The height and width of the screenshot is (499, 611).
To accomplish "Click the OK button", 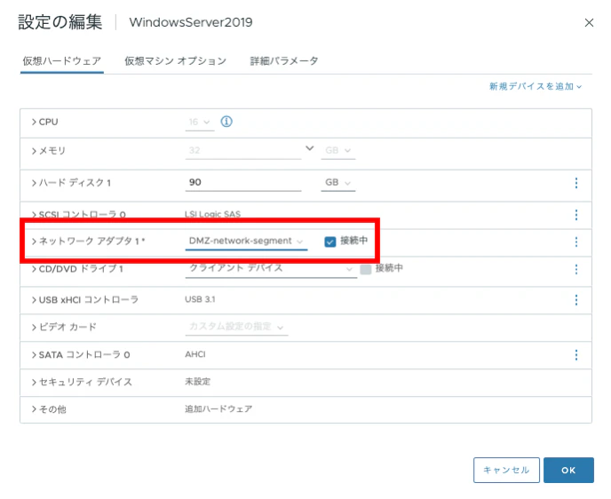I will point(568,470).
